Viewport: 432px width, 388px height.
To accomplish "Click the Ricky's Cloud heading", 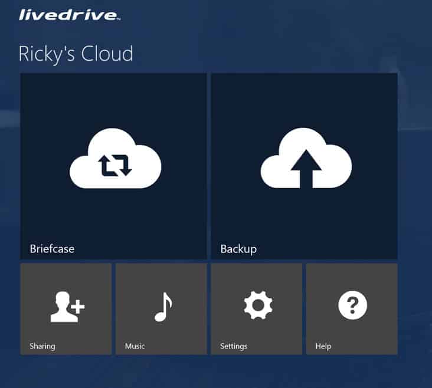I will (76, 54).
